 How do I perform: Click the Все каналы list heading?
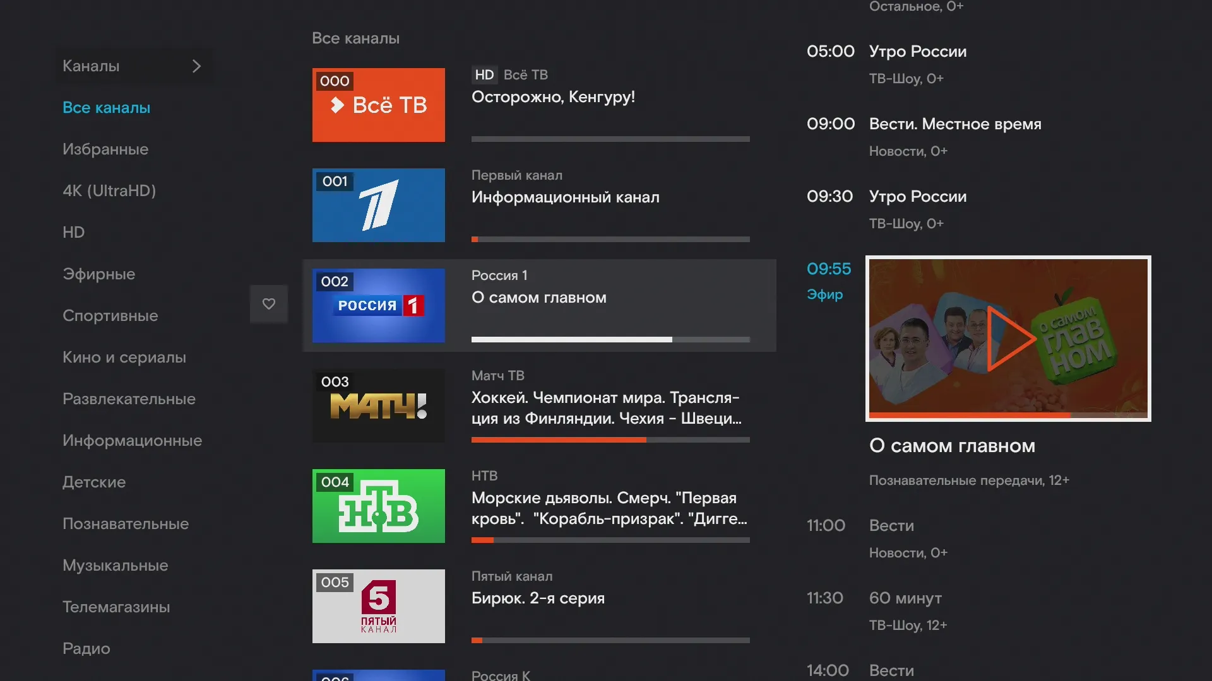coord(355,38)
